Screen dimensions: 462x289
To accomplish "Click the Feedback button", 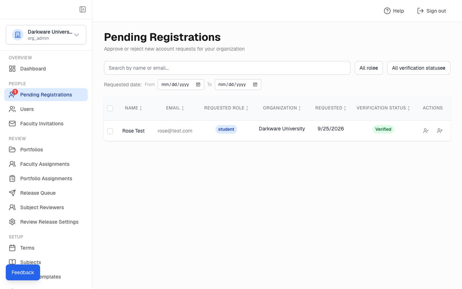I will click(x=23, y=272).
